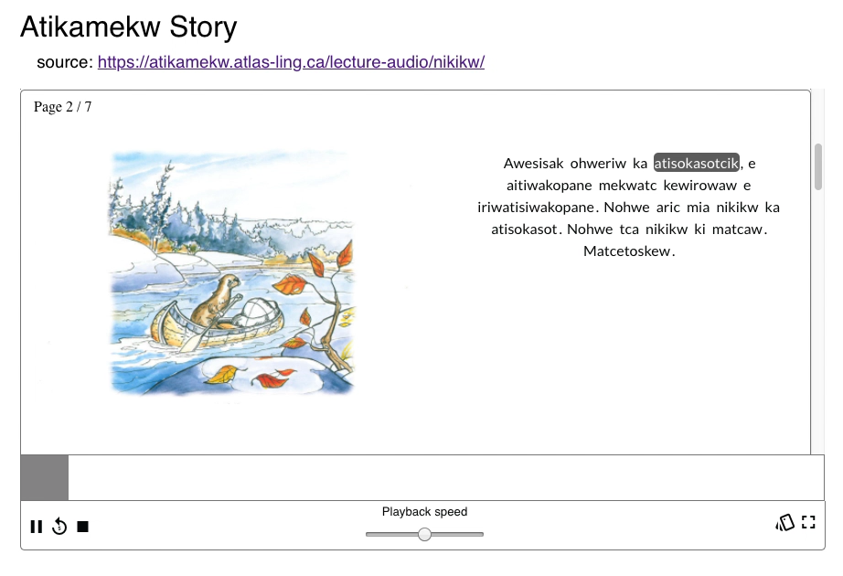Click the word aitiwakopane
Image resolution: width=843 pixels, height=576 pixels.
click(549, 186)
